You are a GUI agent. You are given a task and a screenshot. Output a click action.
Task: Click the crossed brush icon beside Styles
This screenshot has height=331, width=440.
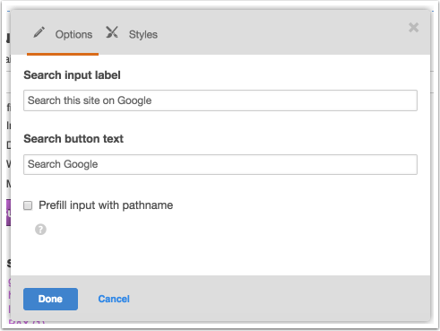click(112, 32)
